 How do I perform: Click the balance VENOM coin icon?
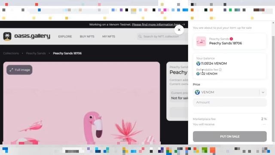198,63
